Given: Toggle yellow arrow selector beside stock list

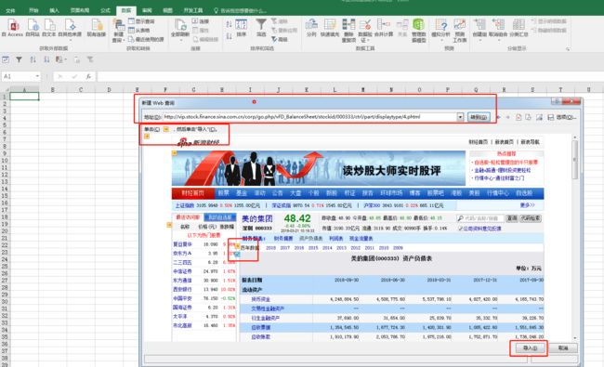Looking at the screenshot, I should (169, 225).
